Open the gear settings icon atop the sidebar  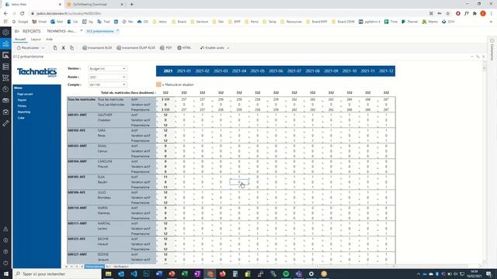click(x=5, y=33)
